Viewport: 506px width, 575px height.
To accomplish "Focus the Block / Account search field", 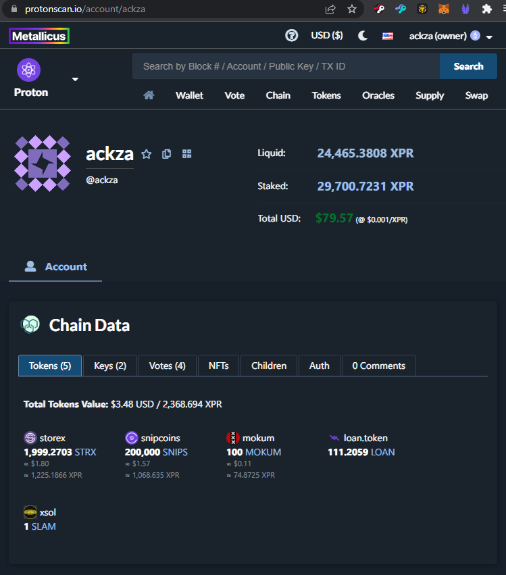I will click(x=286, y=66).
